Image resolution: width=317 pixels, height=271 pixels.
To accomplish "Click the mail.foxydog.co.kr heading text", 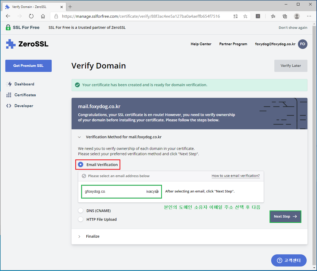I will coord(99,107).
